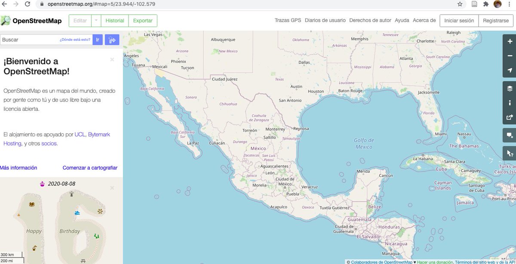Open the Editar dropdown arrow
This screenshot has height=264, width=516.
pyautogui.click(x=97, y=20)
